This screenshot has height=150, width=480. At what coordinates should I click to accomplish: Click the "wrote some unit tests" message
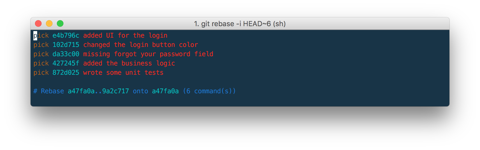[x=123, y=73]
